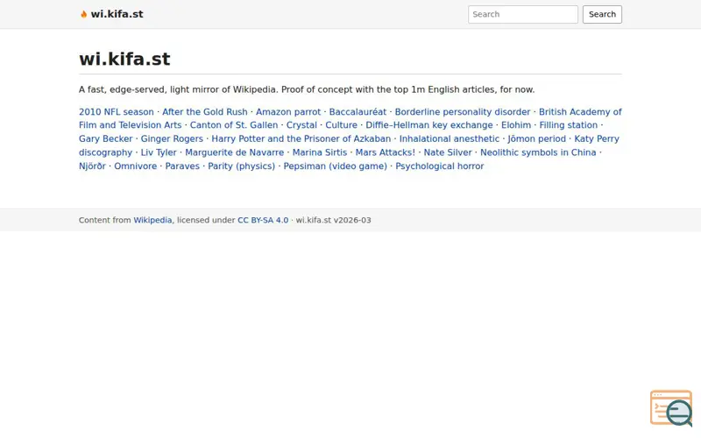Open the Elohim article
Image resolution: width=701 pixels, height=438 pixels.
tap(516, 125)
